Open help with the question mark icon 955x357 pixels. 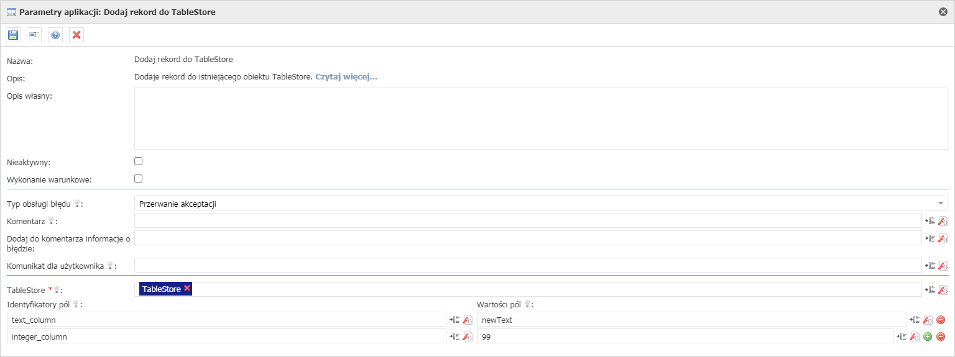[x=55, y=35]
